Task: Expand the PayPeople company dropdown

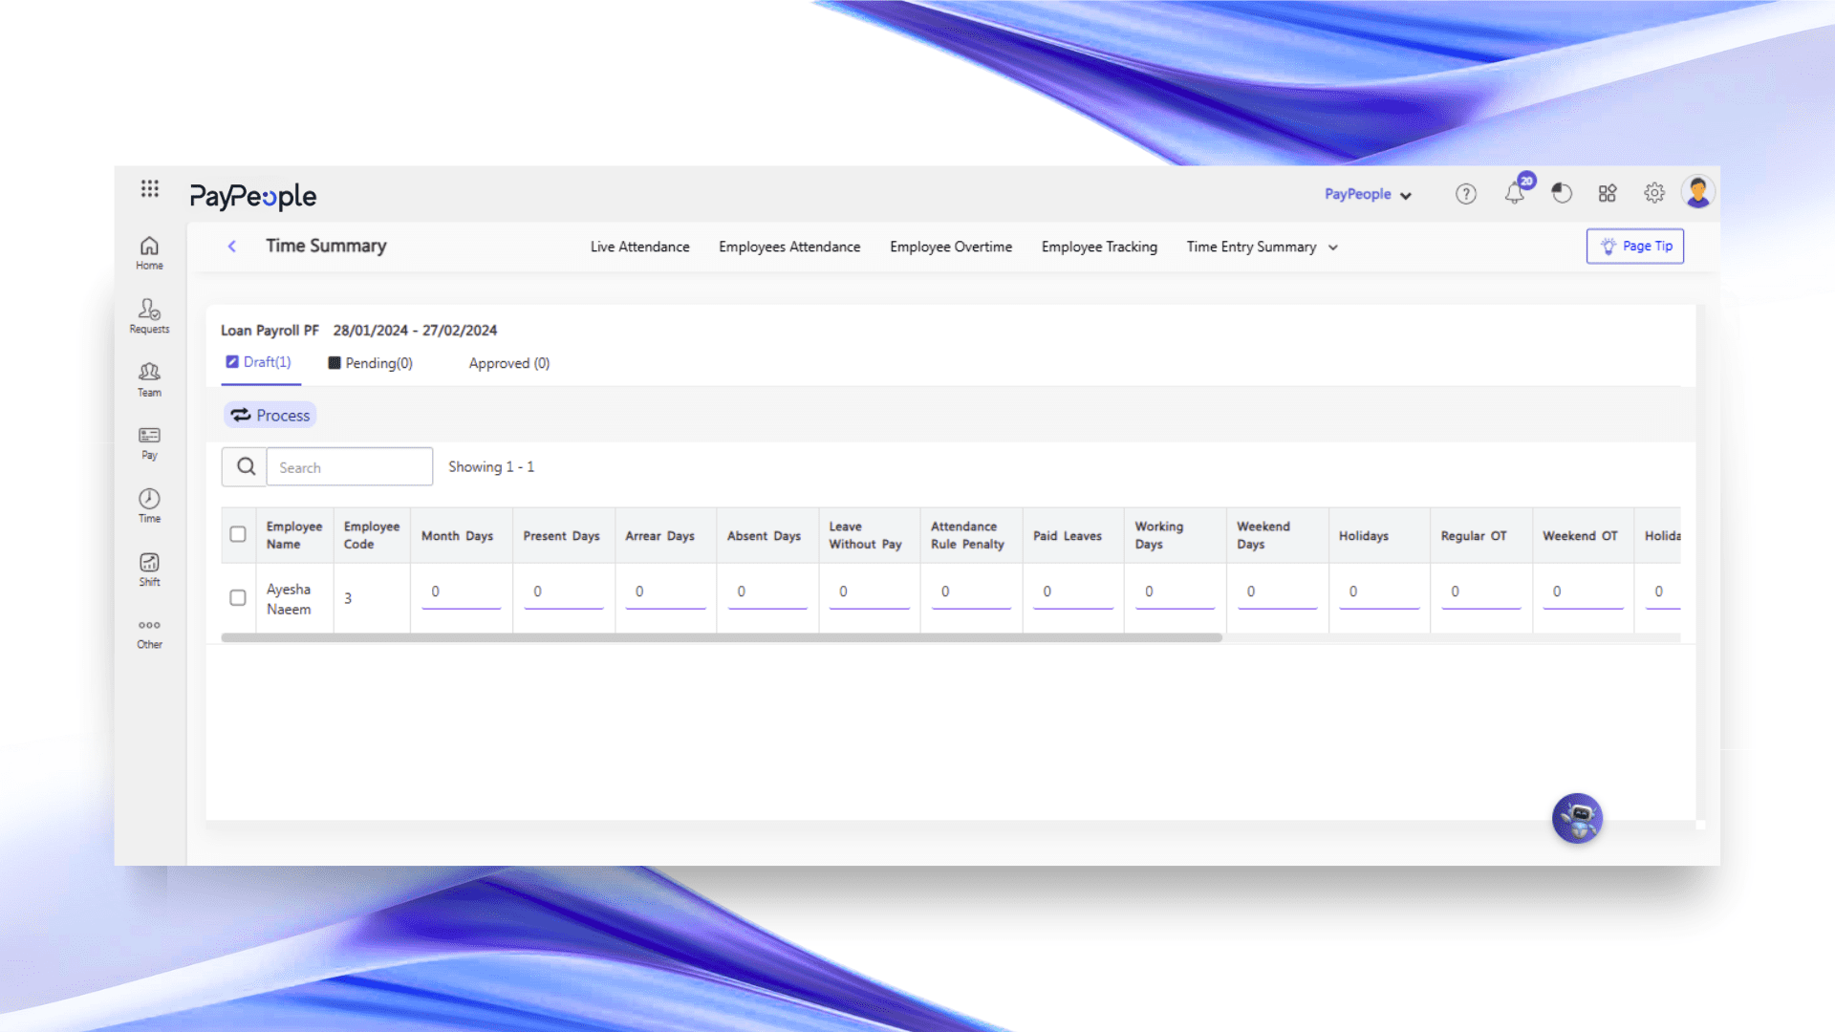Action: (x=1368, y=194)
